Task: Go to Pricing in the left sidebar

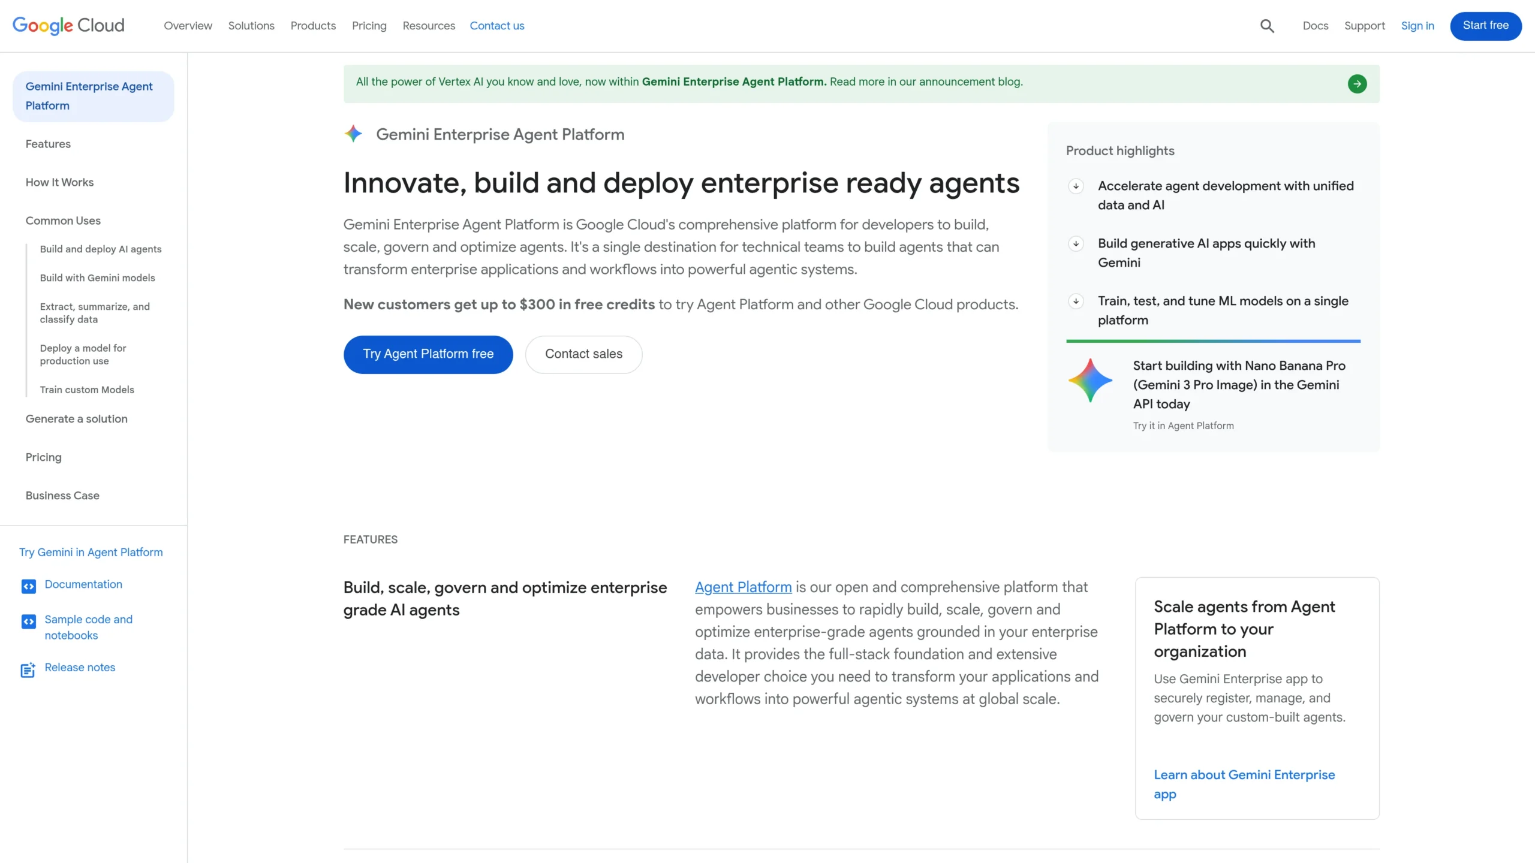Action: [x=43, y=457]
